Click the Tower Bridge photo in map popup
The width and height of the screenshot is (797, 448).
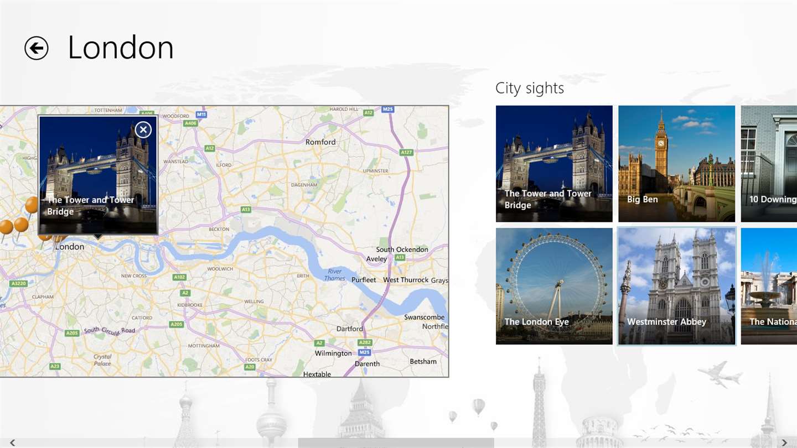coord(98,175)
